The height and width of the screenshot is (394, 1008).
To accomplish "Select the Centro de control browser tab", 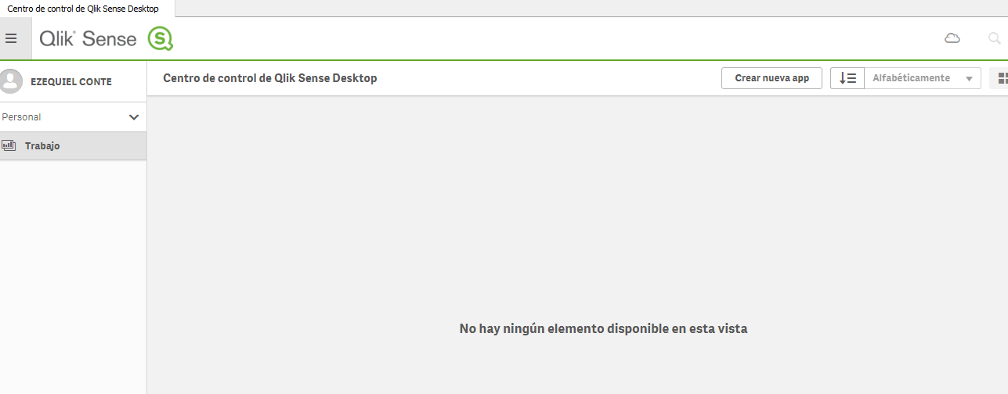I will tap(87, 9).
